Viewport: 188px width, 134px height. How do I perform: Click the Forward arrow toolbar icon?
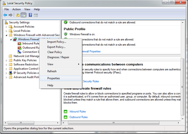[11, 15]
